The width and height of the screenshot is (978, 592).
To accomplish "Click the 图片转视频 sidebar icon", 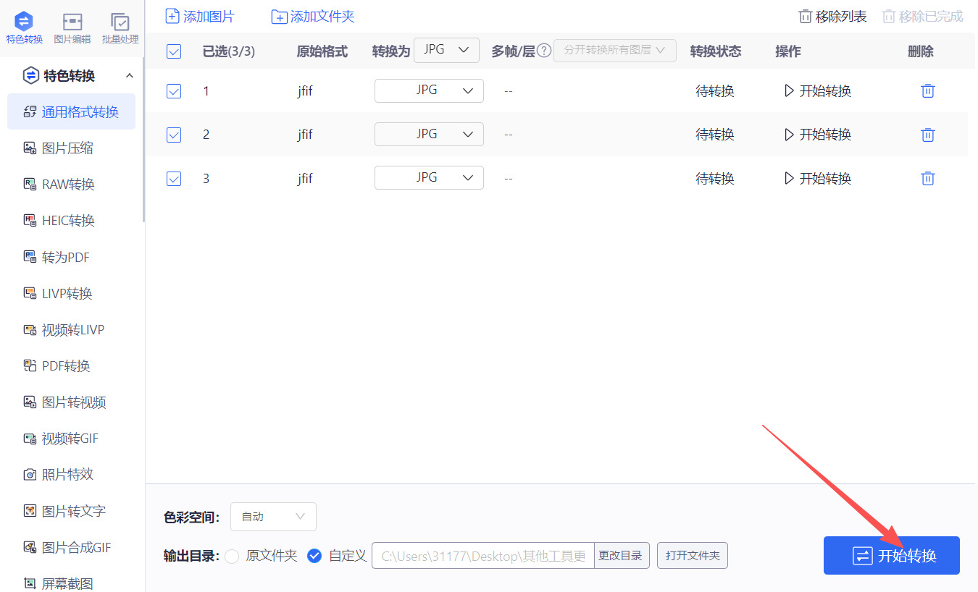I will pyautogui.click(x=30, y=402).
